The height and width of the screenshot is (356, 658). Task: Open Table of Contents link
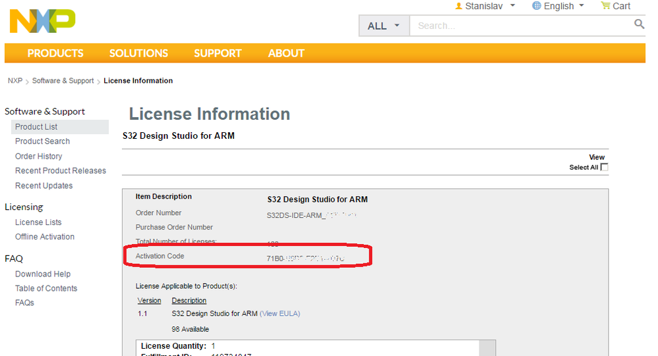(x=46, y=288)
